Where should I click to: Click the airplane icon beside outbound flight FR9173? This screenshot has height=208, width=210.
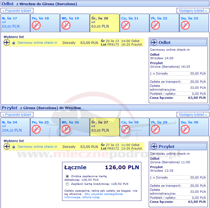pos(7,43)
